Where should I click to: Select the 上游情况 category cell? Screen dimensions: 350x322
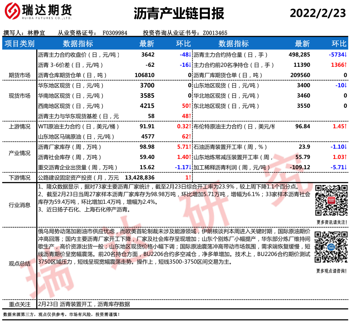coord(19,126)
